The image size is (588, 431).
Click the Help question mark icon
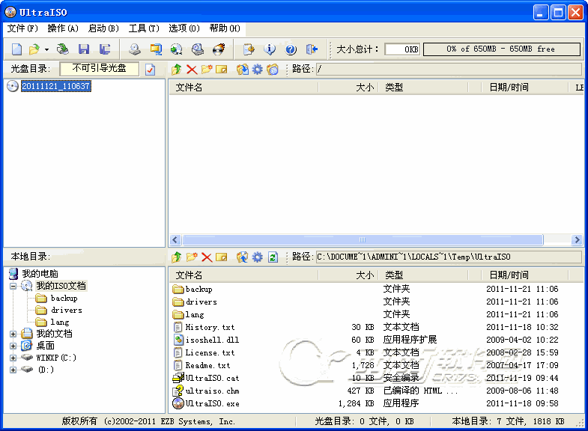coord(291,49)
